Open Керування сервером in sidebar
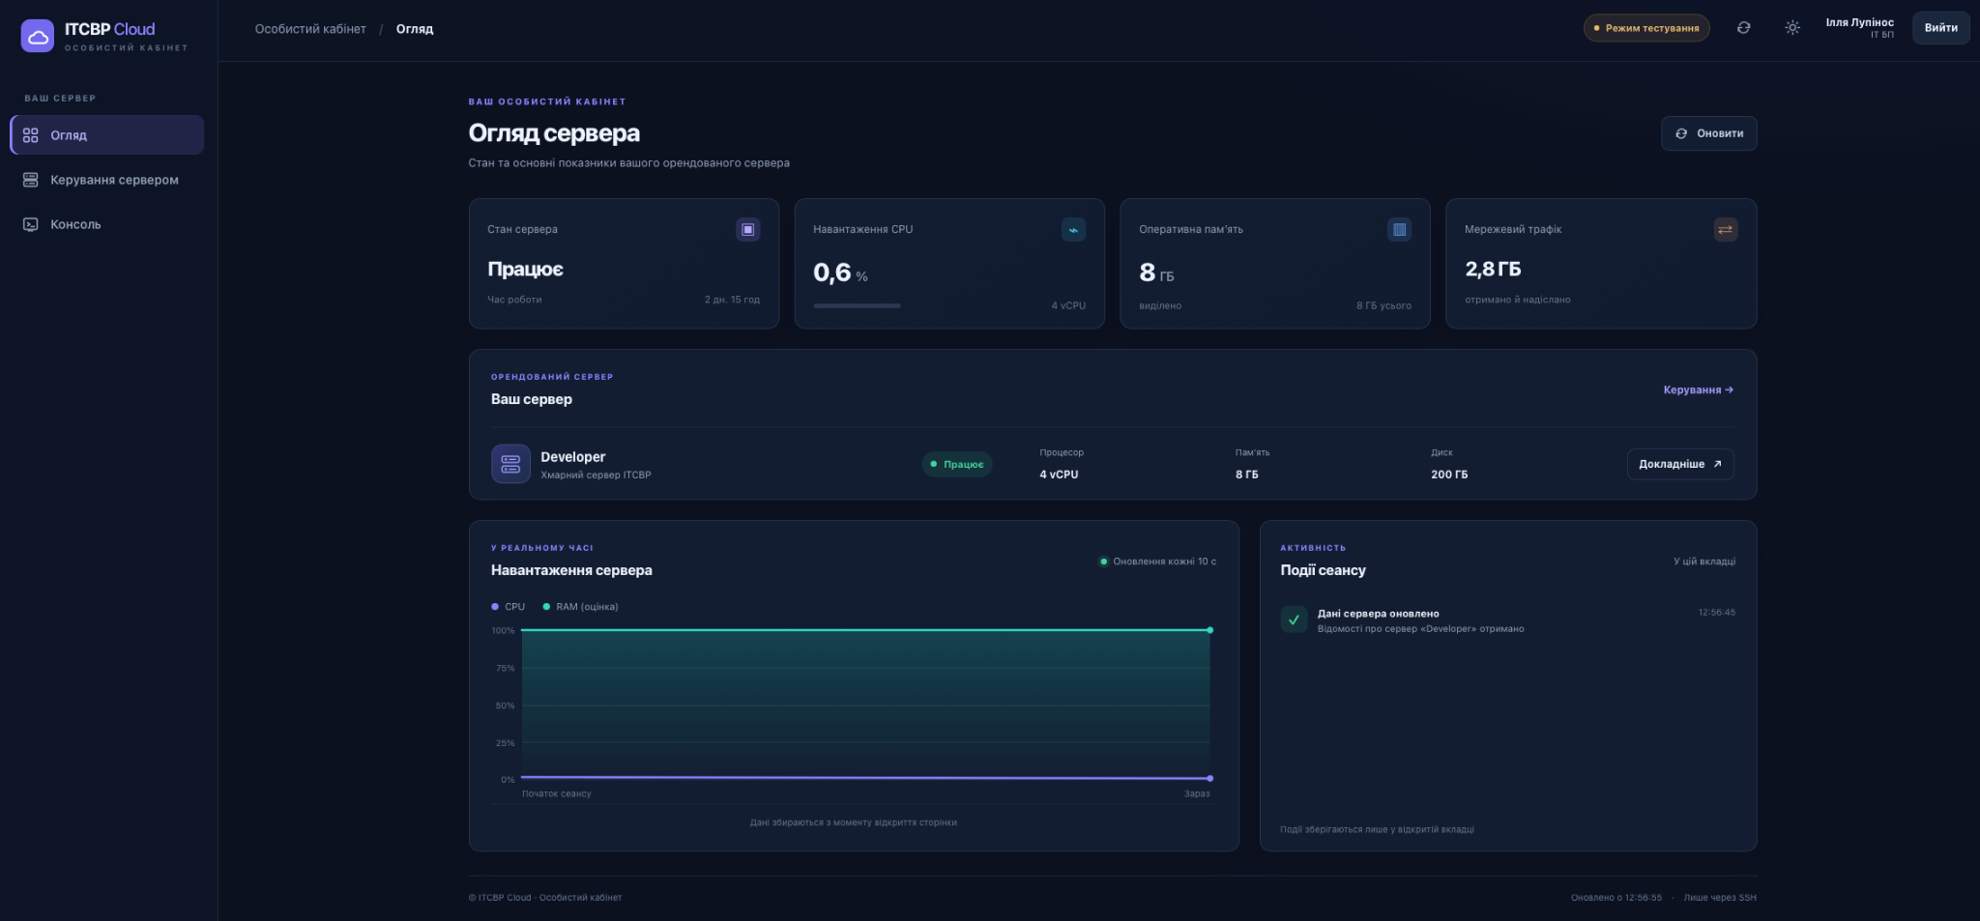 [107, 180]
